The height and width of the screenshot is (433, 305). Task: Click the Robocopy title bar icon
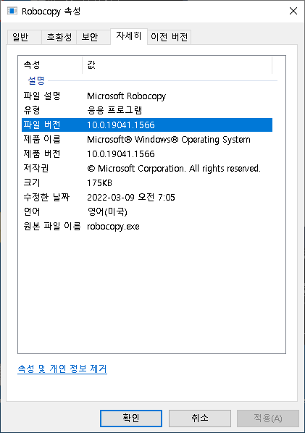pyautogui.click(x=12, y=11)
